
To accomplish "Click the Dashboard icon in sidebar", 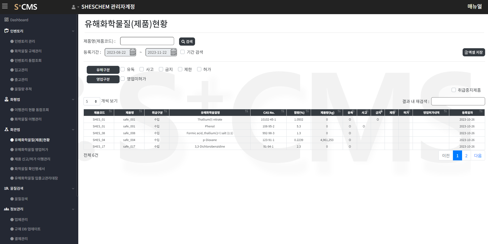I will click(x=7, y=20).
